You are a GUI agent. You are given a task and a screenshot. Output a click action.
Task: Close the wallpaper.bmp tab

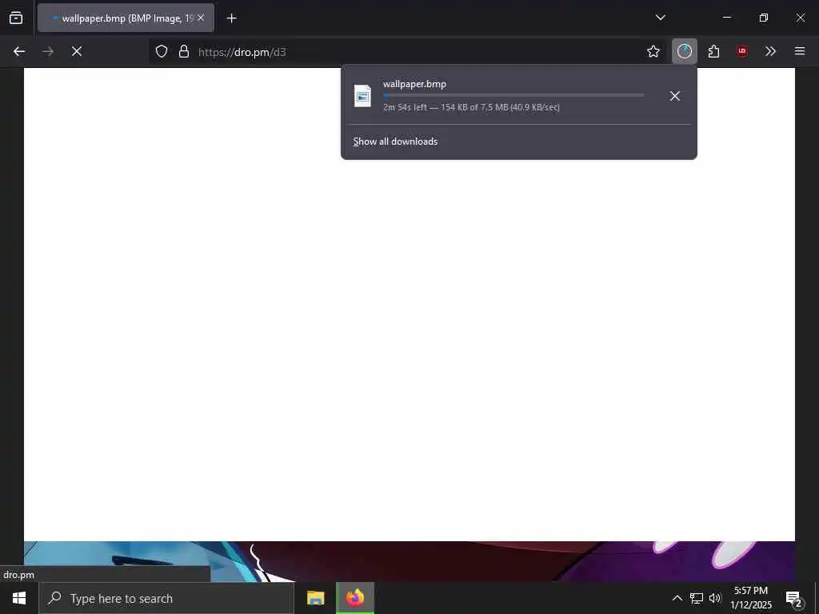(x=201, y=18)
